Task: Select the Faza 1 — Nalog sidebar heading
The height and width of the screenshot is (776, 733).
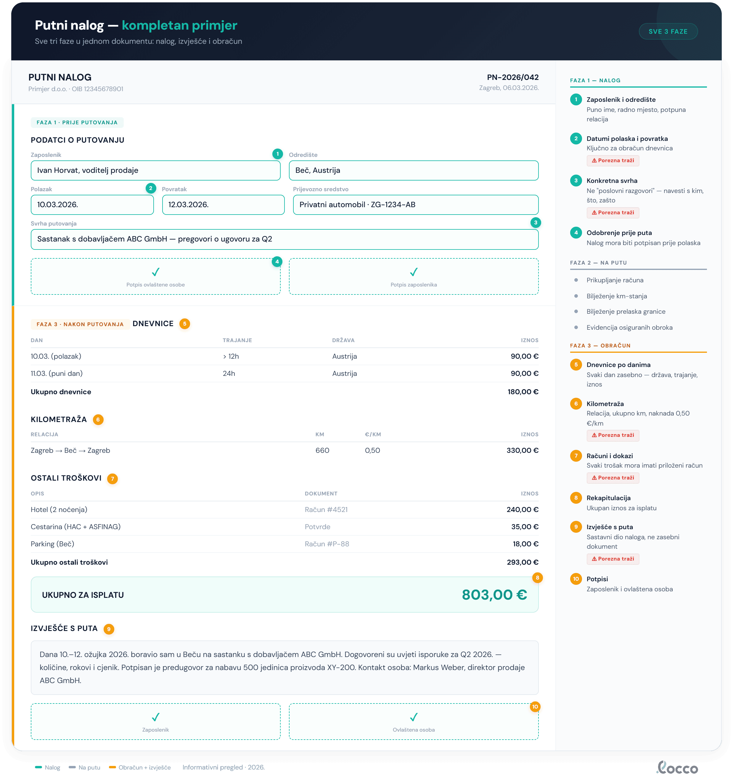Action: (x=595, y=81)
